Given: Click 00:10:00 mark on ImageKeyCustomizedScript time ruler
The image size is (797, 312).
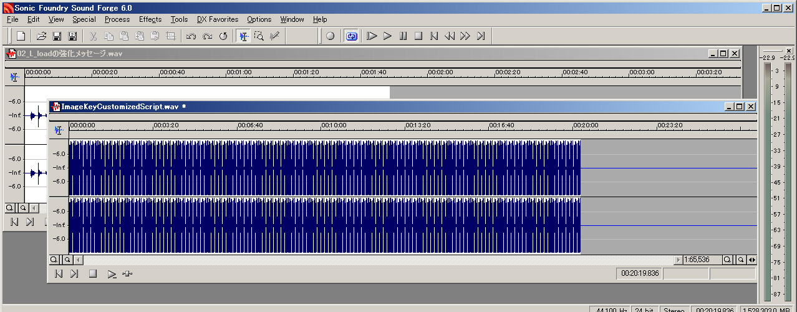Looking at the screenshot, I should coord(334,125).
